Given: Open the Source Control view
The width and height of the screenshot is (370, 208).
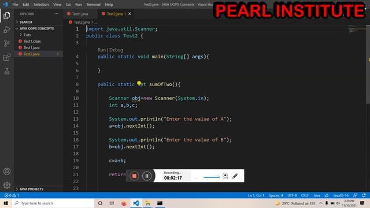Looking at the screenshot, I should click(7, 43).
